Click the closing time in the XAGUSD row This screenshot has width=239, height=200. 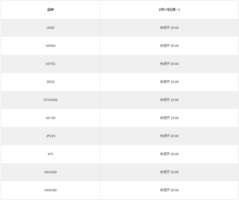[x=169, y=190]
